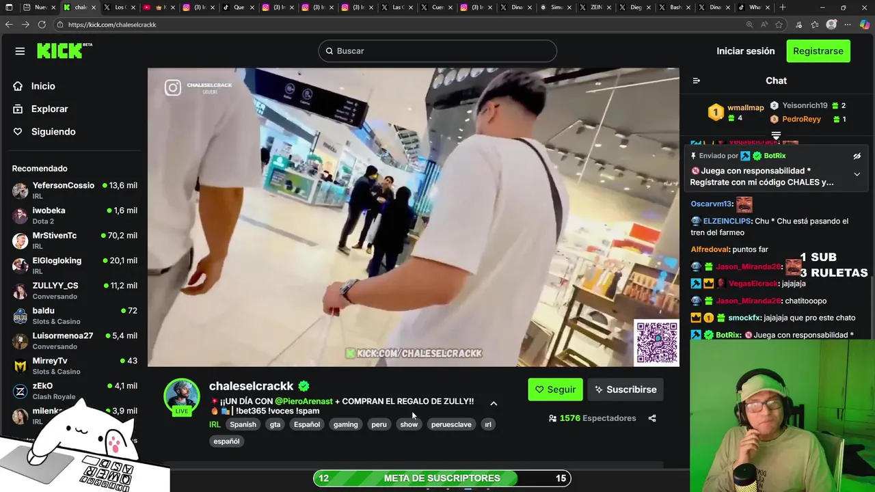Screen dimensions: 875x492
Task: Click ELZEINCLIPS username in chat
Action: tap(727, 221)
